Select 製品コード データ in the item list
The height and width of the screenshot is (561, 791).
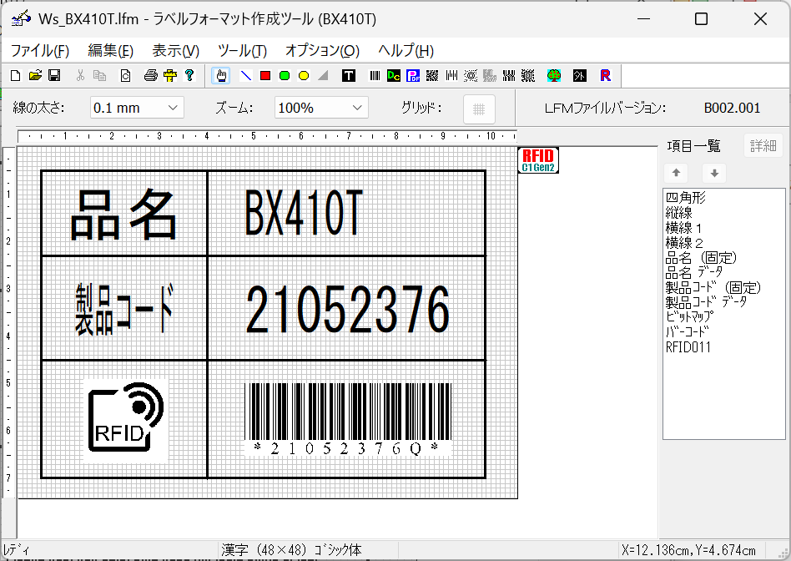point(706,302)
